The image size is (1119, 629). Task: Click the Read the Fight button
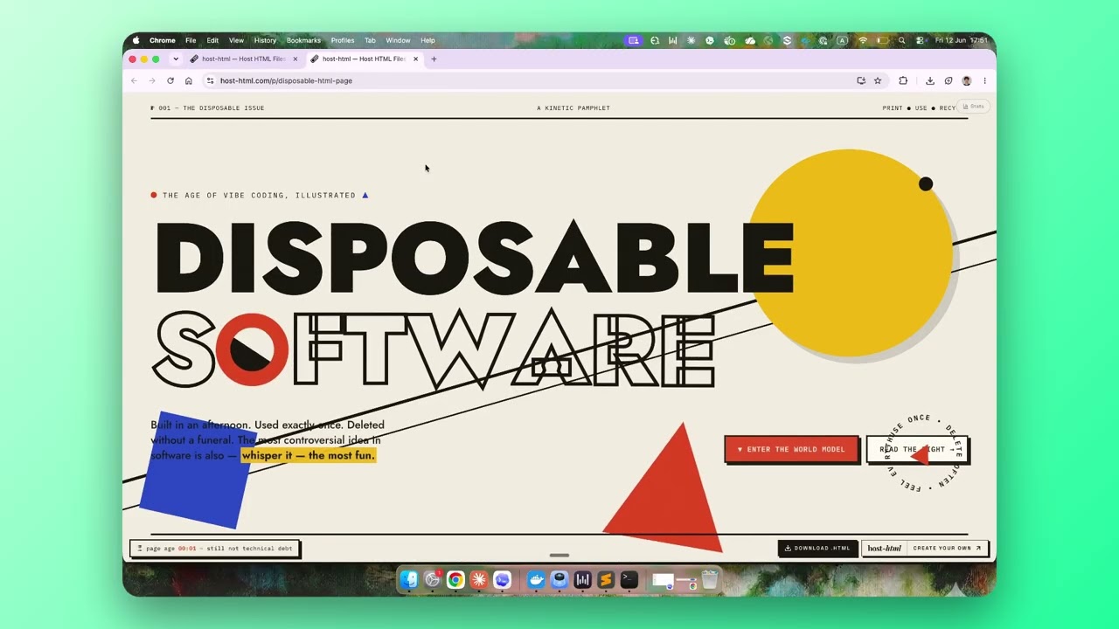917,449
